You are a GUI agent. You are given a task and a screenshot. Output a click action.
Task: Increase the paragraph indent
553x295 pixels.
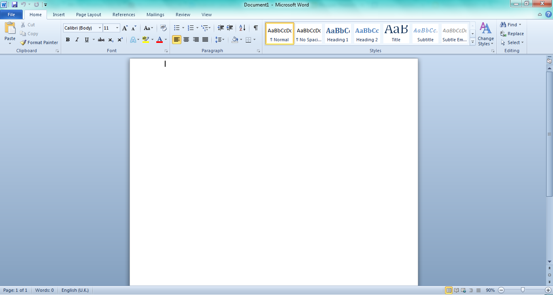230,28
